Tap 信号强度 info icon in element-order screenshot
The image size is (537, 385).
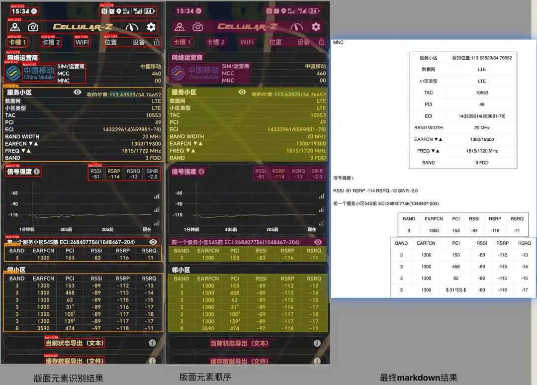[201, 171]
